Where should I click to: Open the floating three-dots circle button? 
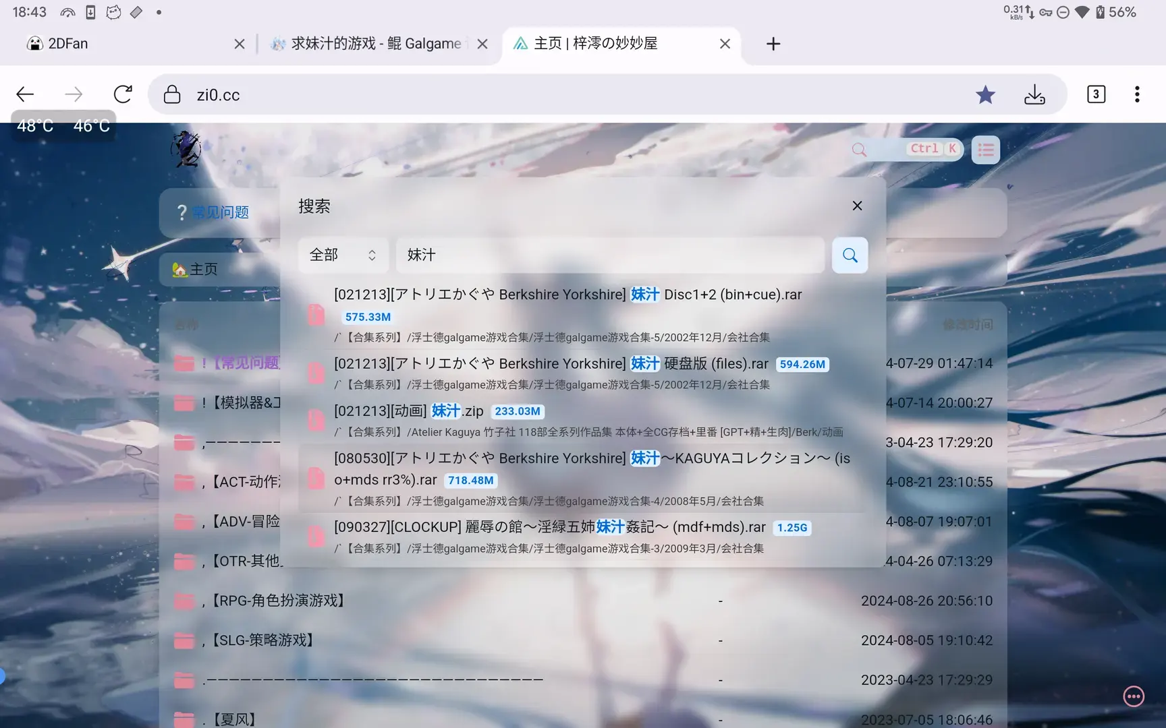coord(1134,696)
